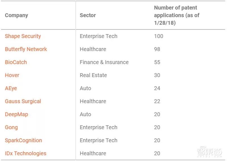The image size is (227, 162).
Task: Select the patent count 98 cell
Action: [x=157, y=49]
